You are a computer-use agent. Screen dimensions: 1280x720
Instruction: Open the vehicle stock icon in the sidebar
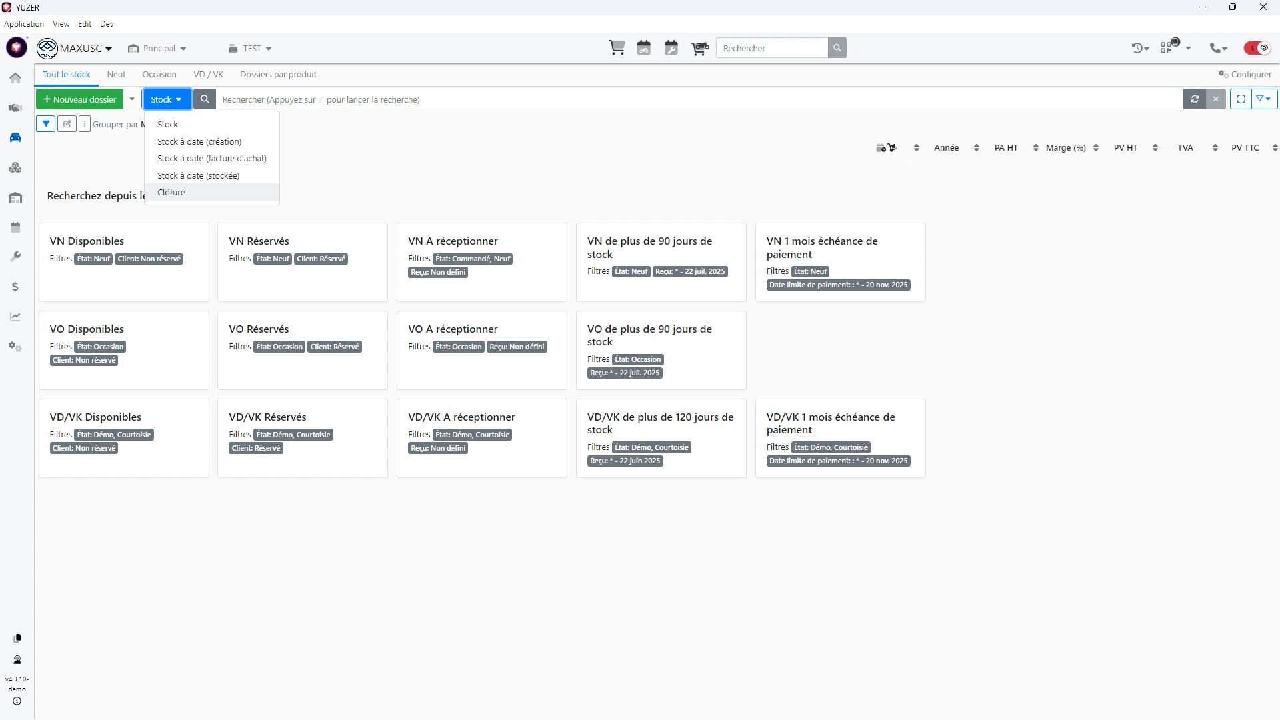(x=15, y=137)
